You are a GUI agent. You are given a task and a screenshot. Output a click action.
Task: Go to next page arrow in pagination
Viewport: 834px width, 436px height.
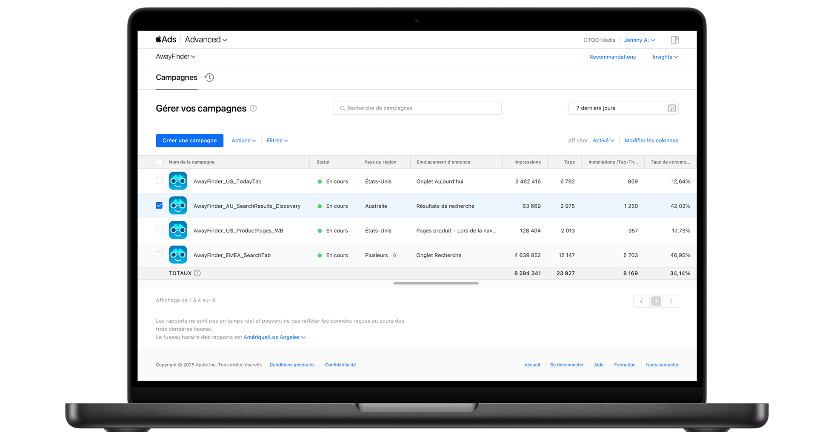tap(671, 301)
